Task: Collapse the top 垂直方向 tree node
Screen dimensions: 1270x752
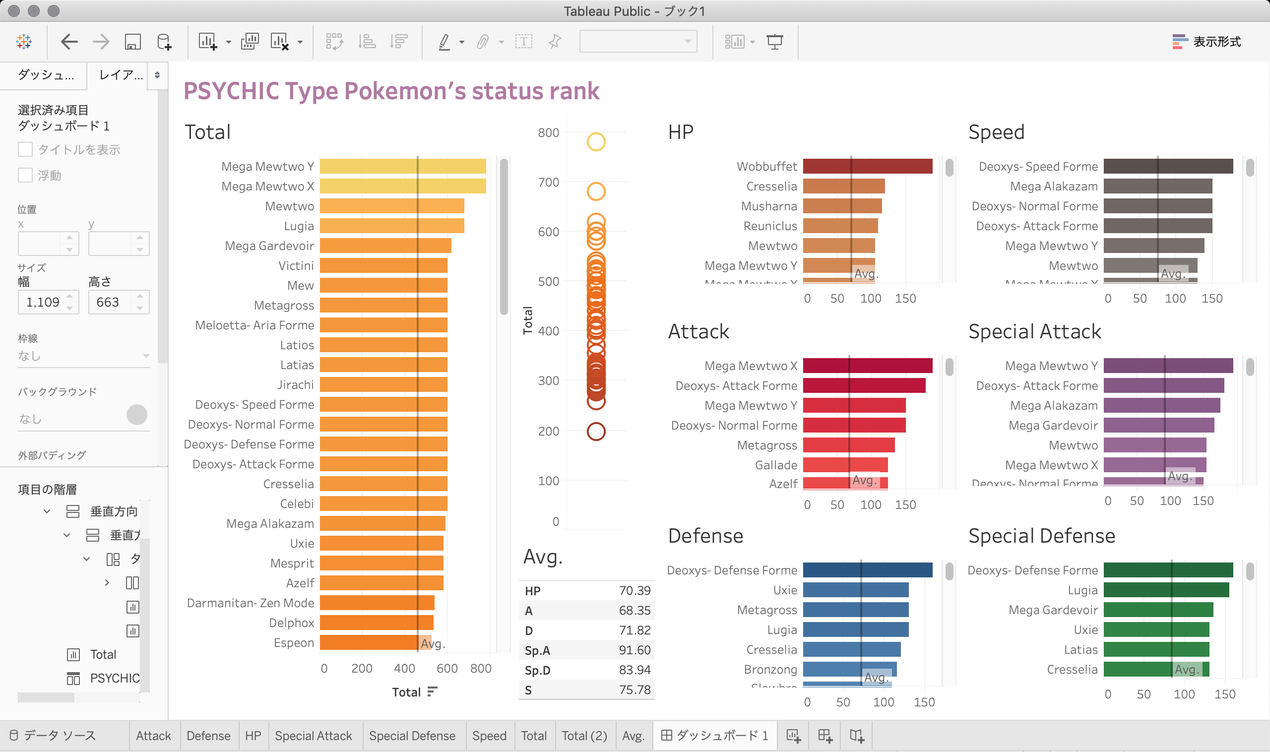Action: (47, 511)
